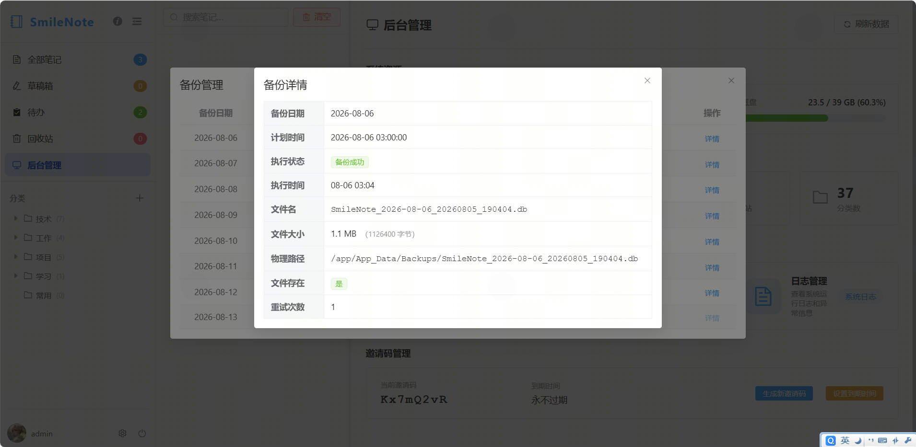Expand the 技术 category
916x447 pixels.
(15, 218)
